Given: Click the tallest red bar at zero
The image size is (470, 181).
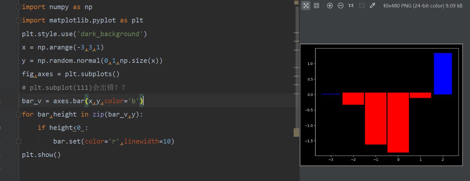Looking at the screenshot, I should 398,122.
